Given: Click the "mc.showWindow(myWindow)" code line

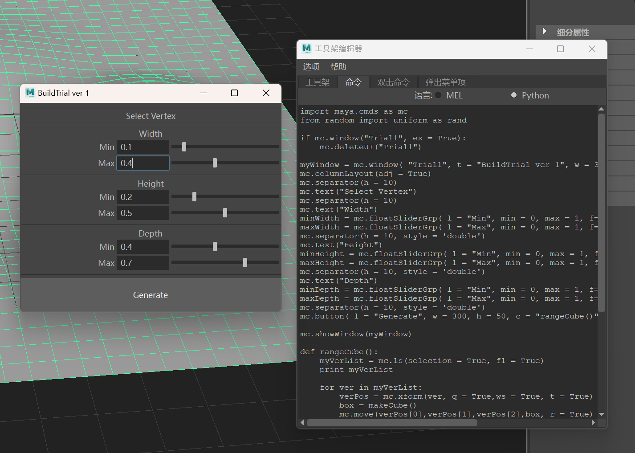Looking at the screenshot, I should 356,334.
